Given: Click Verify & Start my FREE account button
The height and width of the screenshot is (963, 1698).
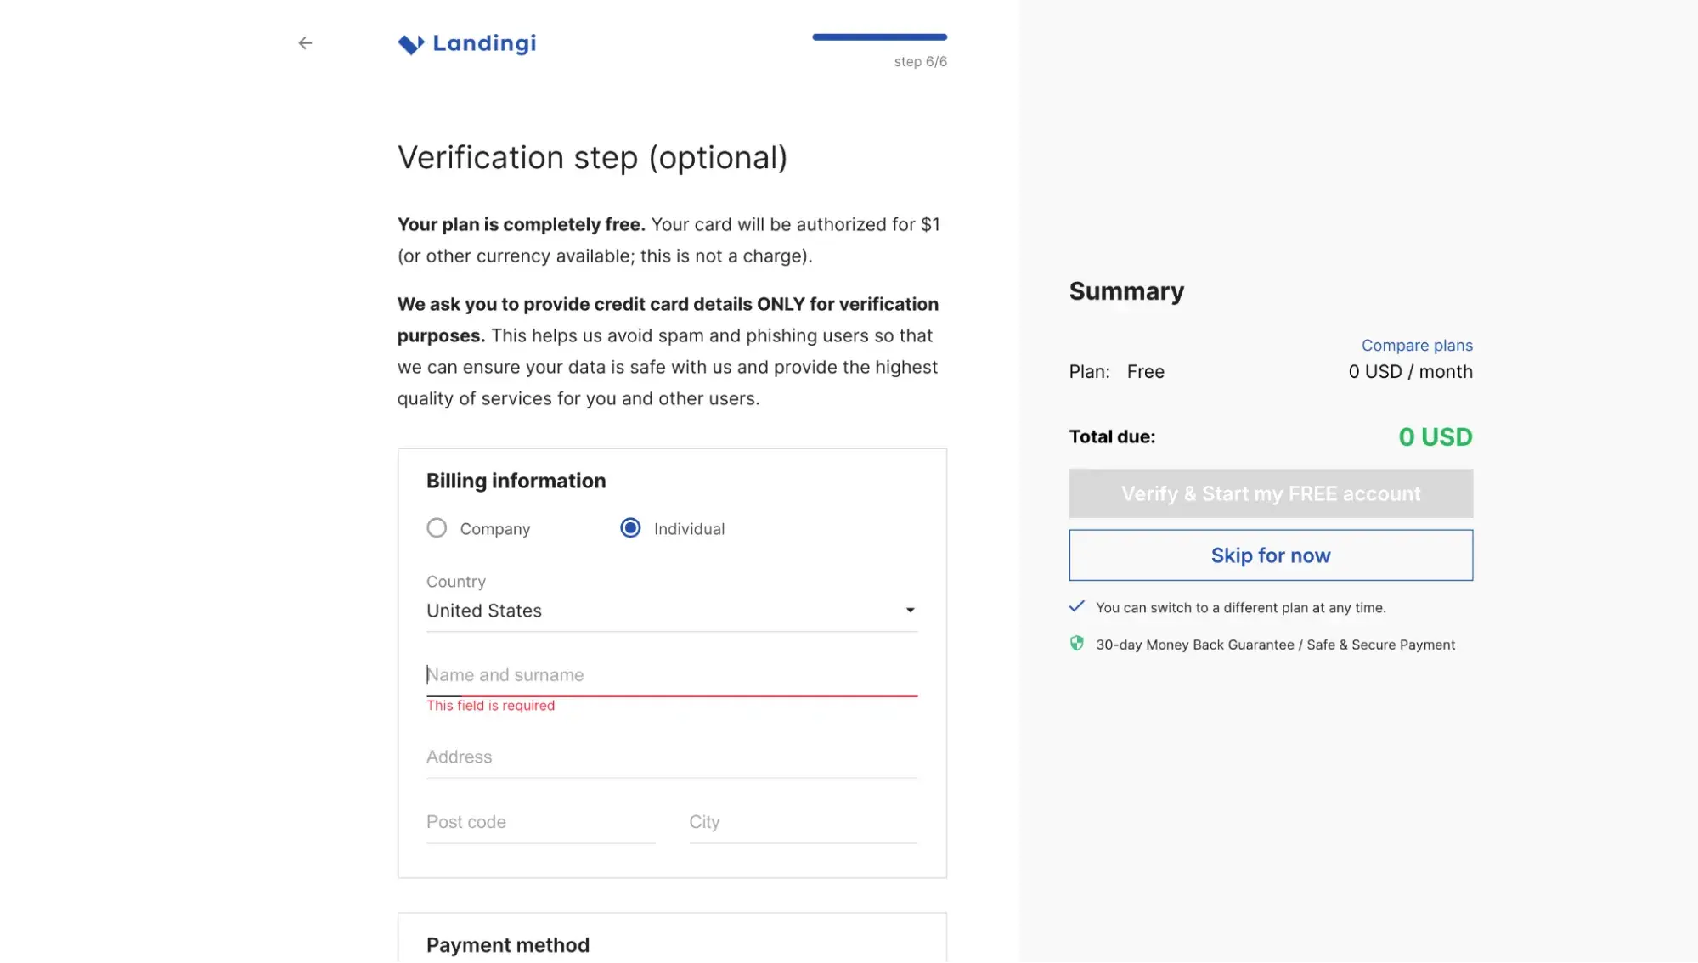Looking at the screenshot, I should coord(1270,493).
